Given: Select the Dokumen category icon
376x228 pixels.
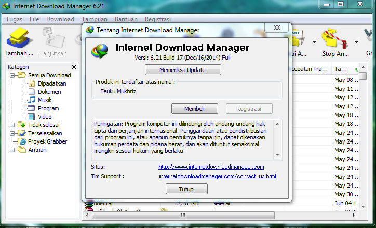Looking at the screenshot, I should (32, 92).
